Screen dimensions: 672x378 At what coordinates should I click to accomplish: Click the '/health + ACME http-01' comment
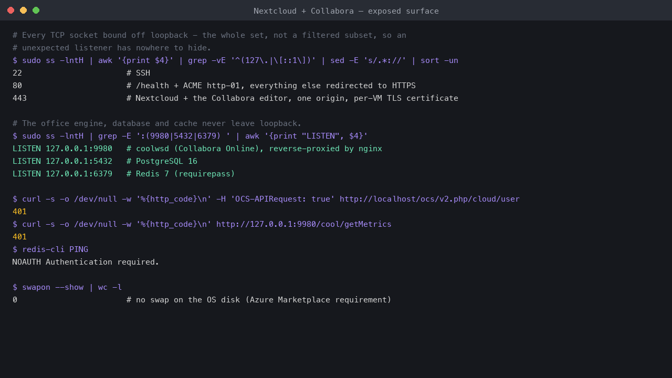coord(271,86)
